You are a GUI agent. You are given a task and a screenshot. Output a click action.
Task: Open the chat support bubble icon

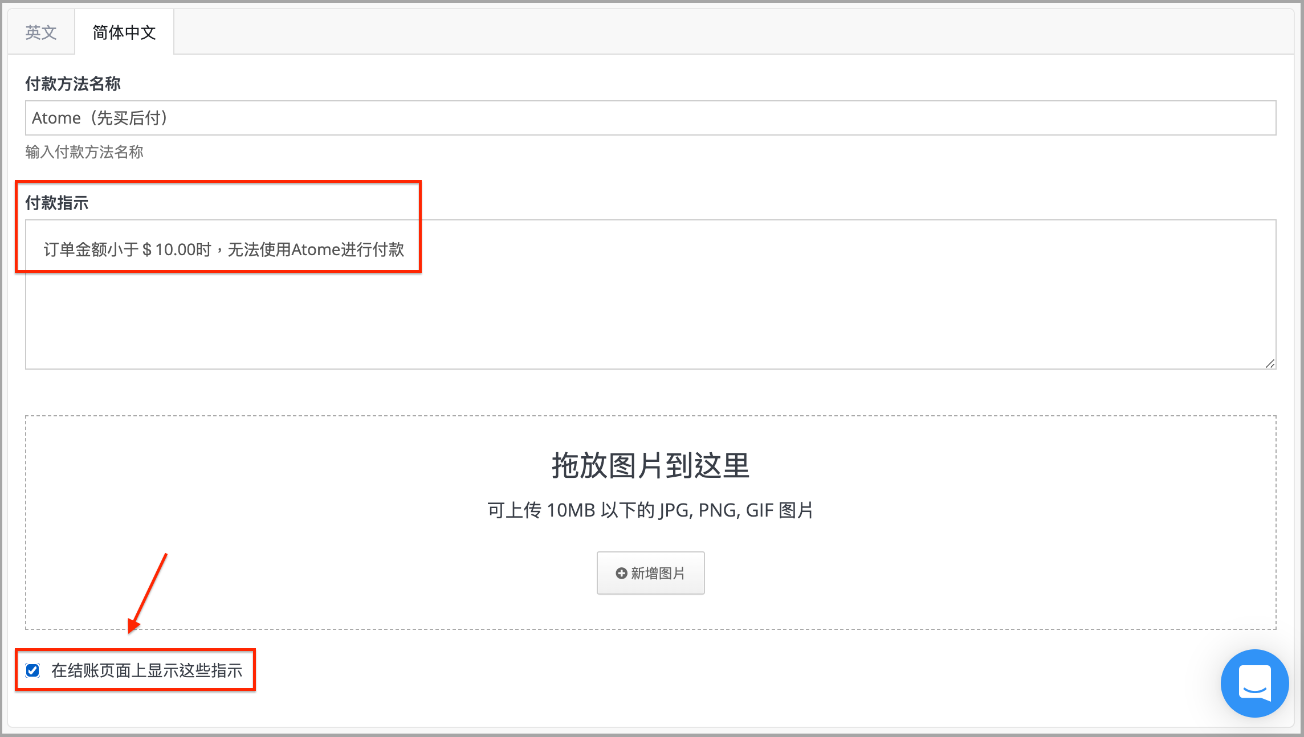click(1254, 683)
